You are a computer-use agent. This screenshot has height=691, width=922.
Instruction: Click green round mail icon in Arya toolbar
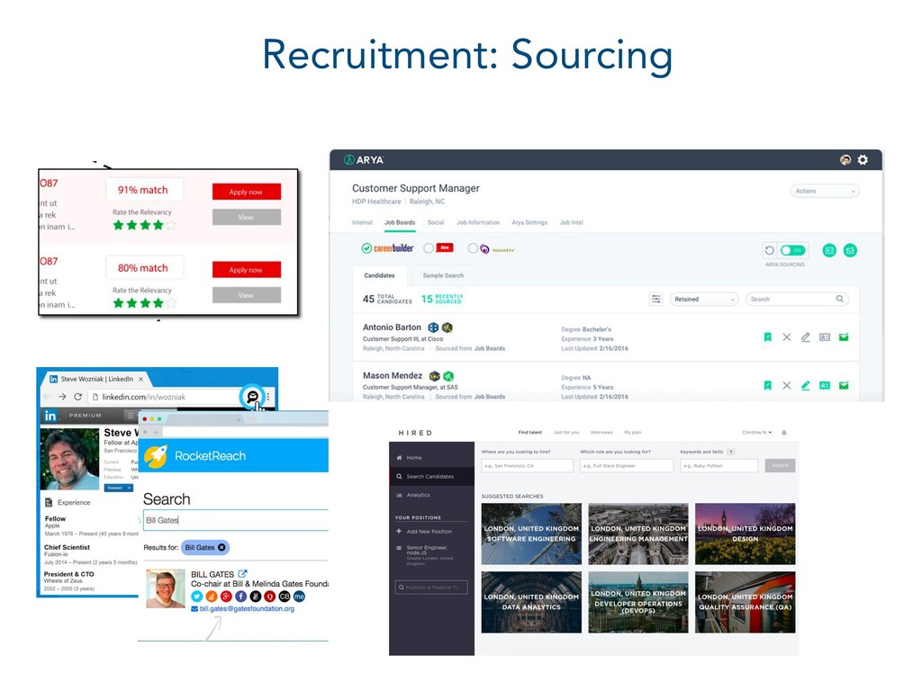pyautogui.click(x=850, y=250)
